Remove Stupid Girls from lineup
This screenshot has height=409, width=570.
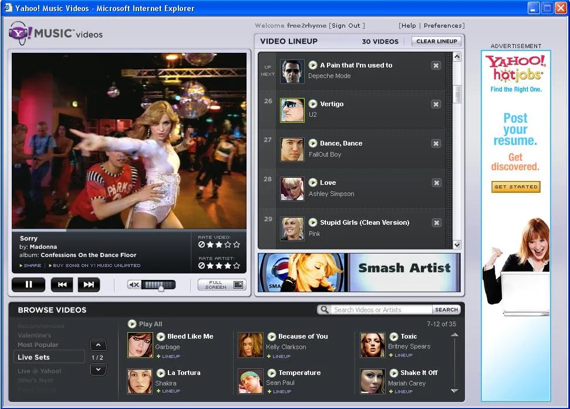coord(436,222)
